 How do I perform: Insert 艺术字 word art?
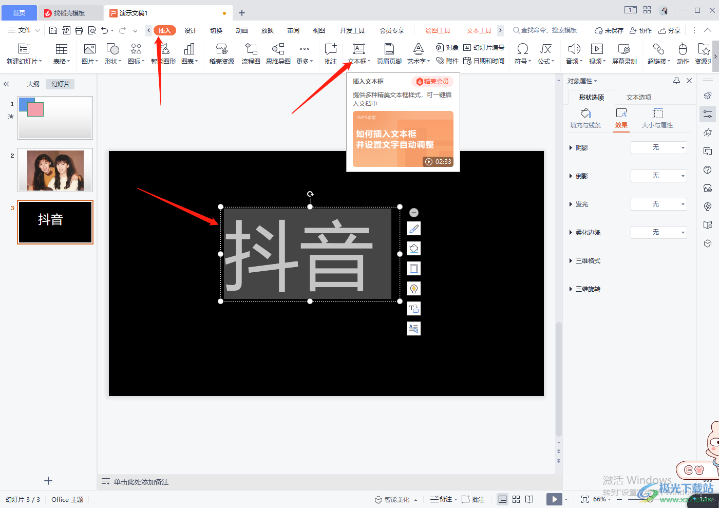pos(419,54)
